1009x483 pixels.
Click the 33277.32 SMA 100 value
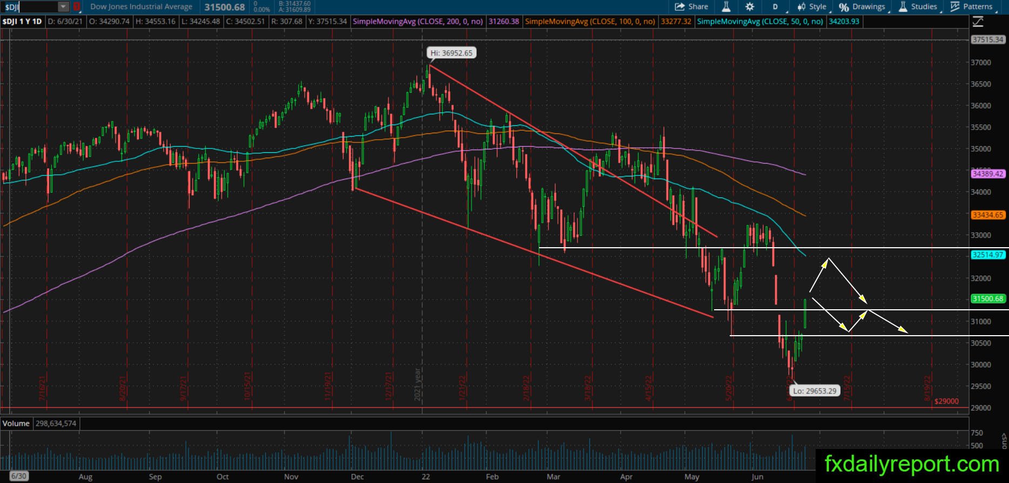pyautogui.click(x=676, y=22)
